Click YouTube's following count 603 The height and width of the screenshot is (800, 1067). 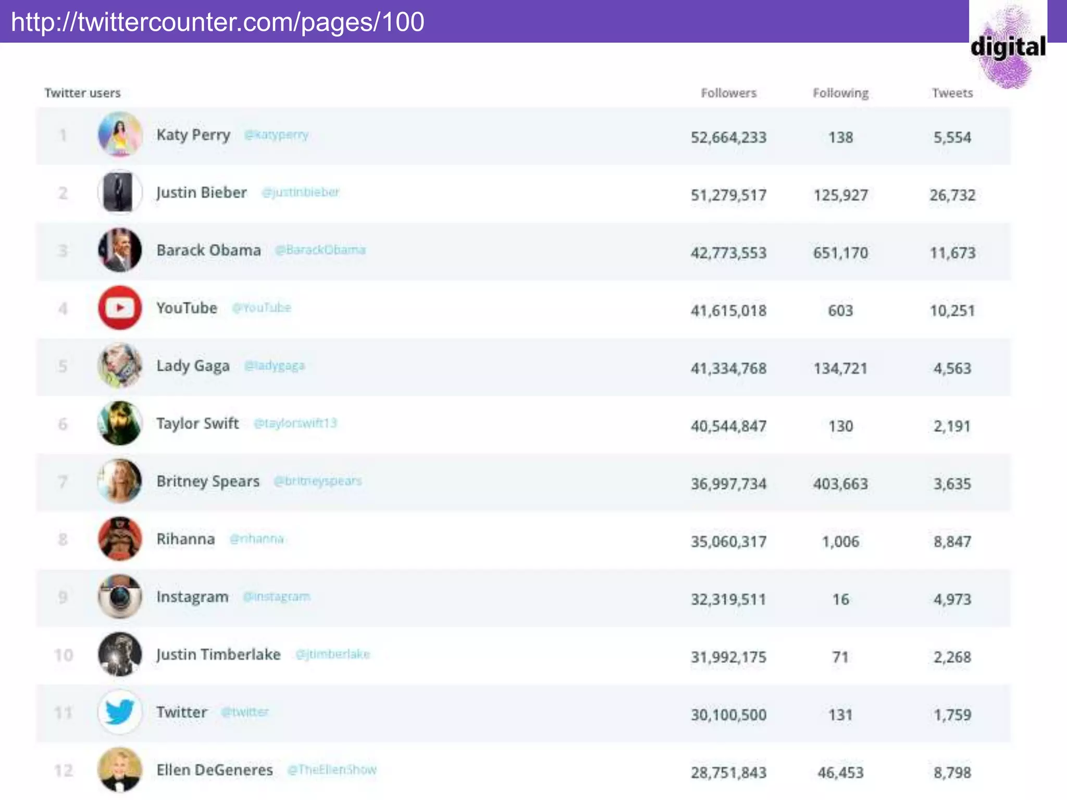coord(840,311)
